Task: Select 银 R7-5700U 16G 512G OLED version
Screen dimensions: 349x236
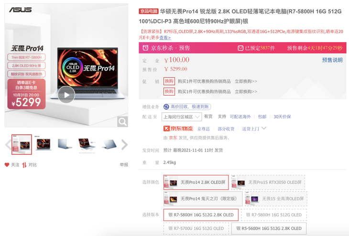Action: 196,228
